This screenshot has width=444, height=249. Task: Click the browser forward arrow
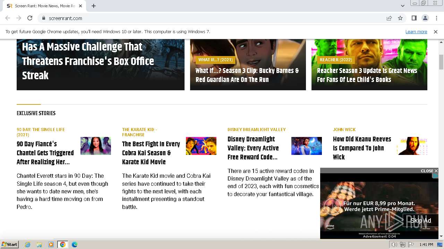tap(19, 18)
